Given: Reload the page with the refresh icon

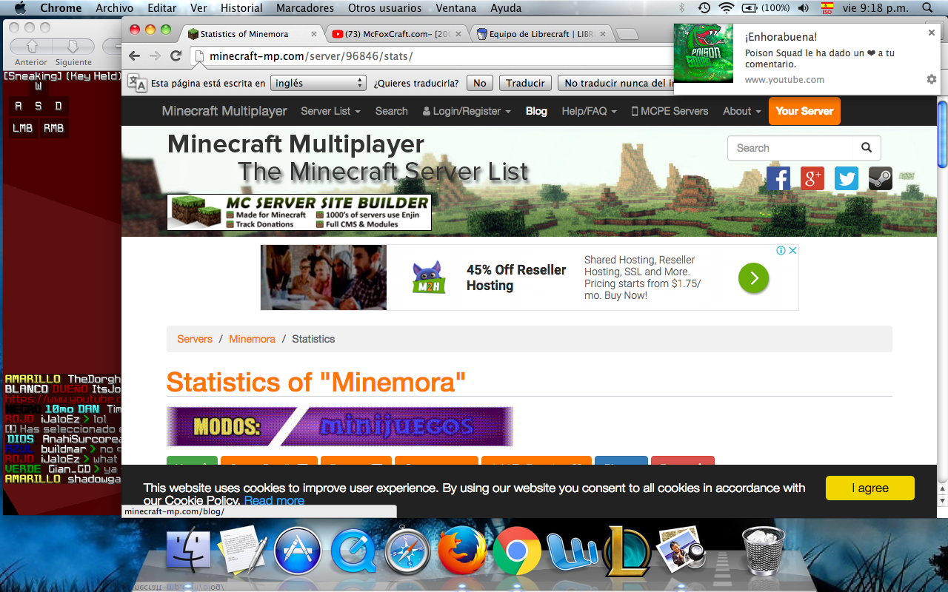Looking at the screenshot, I should tap(176, 56).
